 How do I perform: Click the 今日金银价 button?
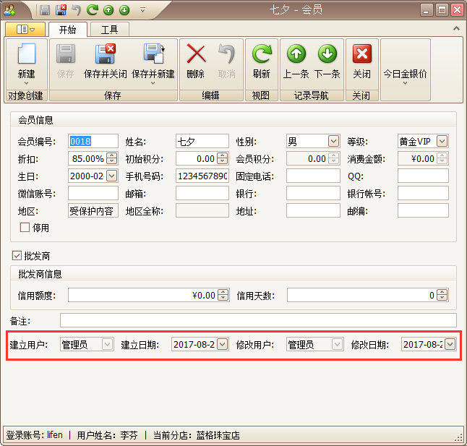[405, 74]
